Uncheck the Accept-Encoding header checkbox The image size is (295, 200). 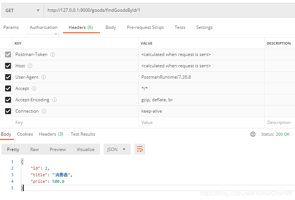8,100
